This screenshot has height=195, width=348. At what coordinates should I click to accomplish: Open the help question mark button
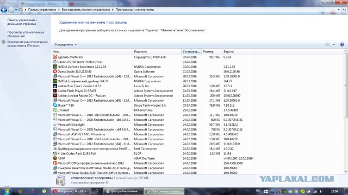[x=342, y=44]
